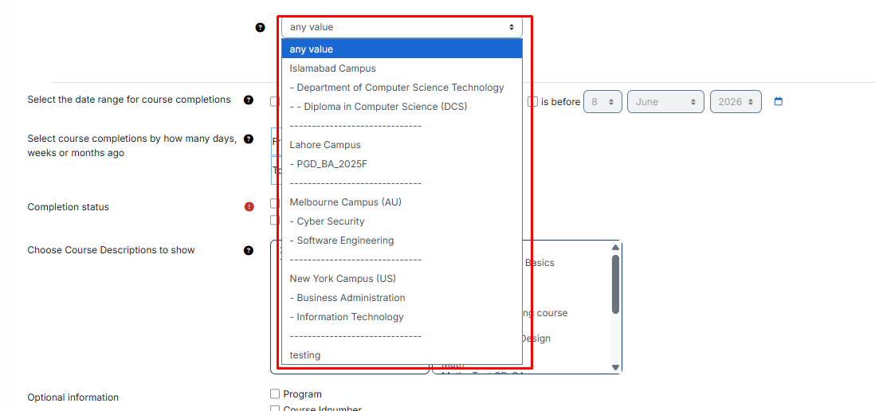Select Cyber Security option

402,221
